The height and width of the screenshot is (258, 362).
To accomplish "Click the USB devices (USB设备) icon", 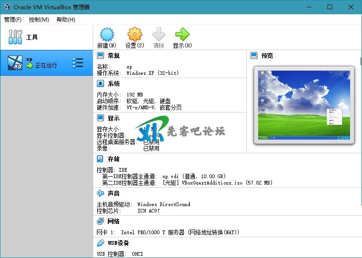I will point(101,243).
